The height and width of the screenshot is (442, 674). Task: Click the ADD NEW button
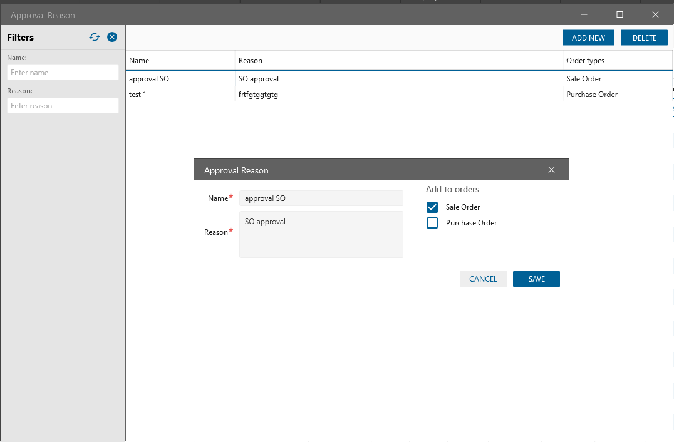(588, 38)
